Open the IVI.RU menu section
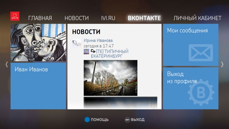The height and width of the screenshot is (129, 229). (x=108, y=18)
